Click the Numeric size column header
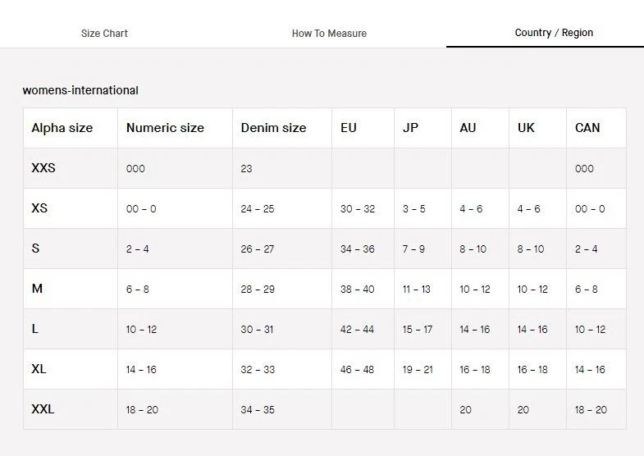This screenshot has height=456, width=644. (x=165, y=128)
